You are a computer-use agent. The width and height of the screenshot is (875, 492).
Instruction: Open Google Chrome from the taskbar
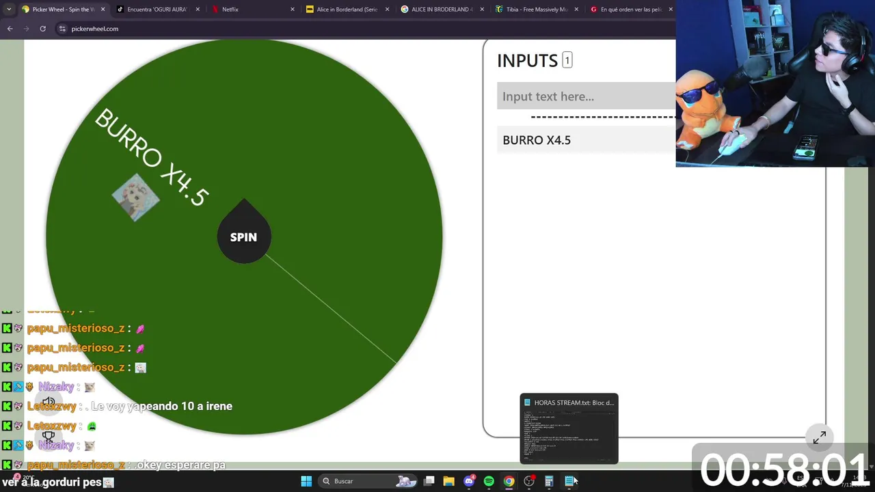(x=509, y=481)
